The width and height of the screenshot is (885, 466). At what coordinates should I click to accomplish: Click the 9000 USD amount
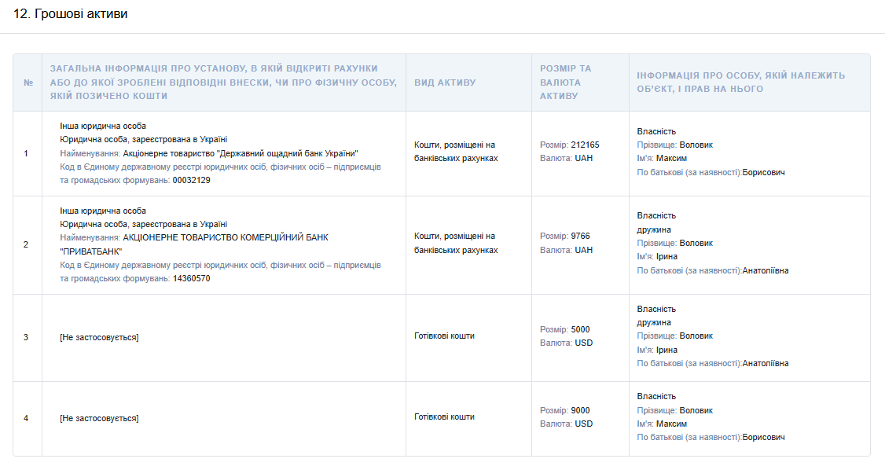[x=580, y=410]
